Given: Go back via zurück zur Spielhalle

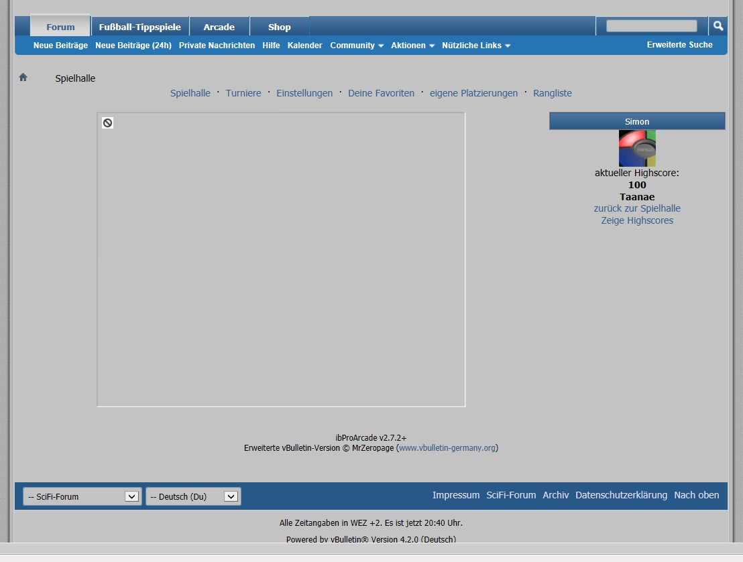Looking at the screenshot, I should pyautogui.click(x=637, y=208).
